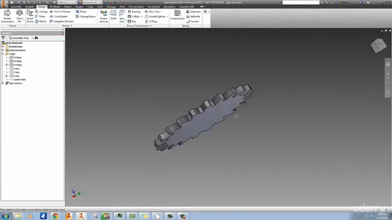This screenshot has height=220, width=392.
Task: Apply the Miter frame command
Action: click(40, 16)
